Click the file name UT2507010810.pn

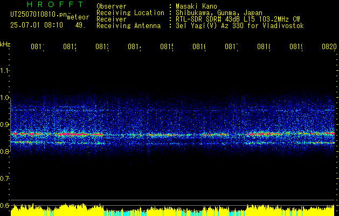pyautogui.click(x=38, y=15)
